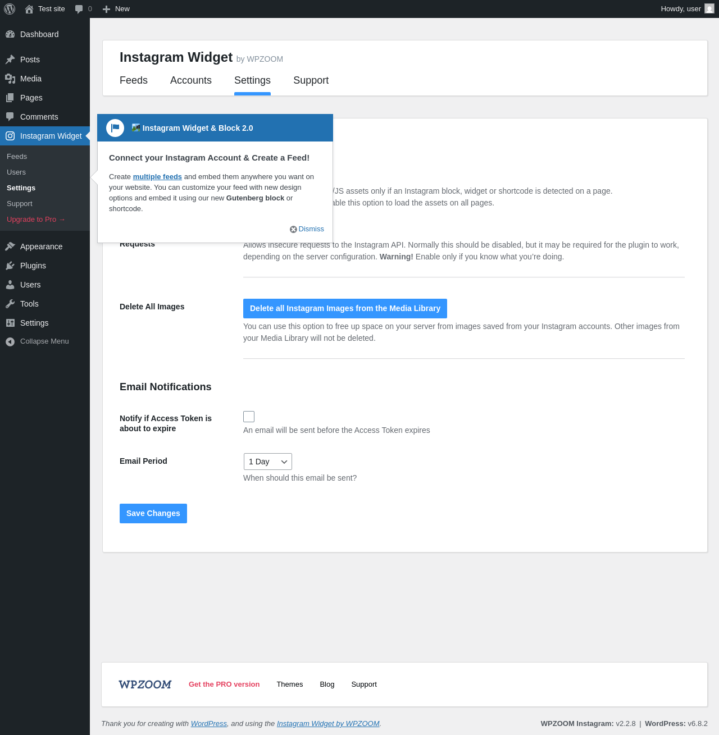
Task: Enable Access Token expiry notification checkbox
Action: pos(249,417)
